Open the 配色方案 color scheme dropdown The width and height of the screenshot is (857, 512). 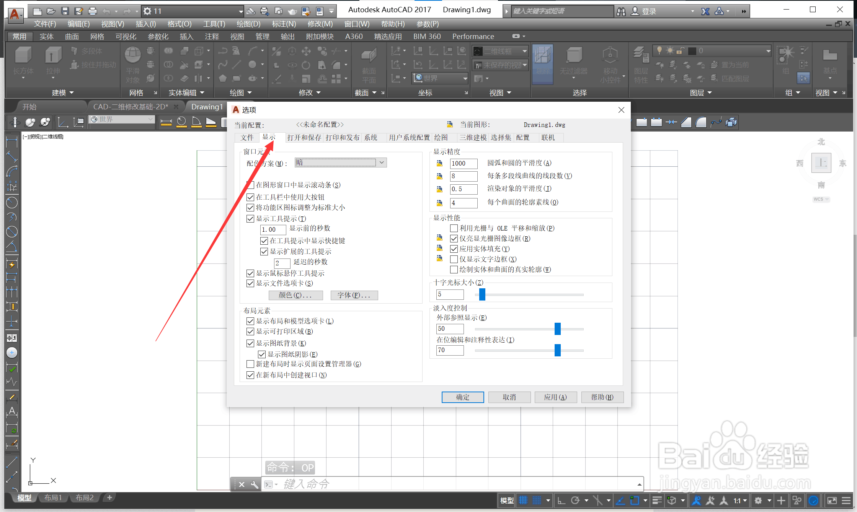pyautogui.click(x=341, y=163)
